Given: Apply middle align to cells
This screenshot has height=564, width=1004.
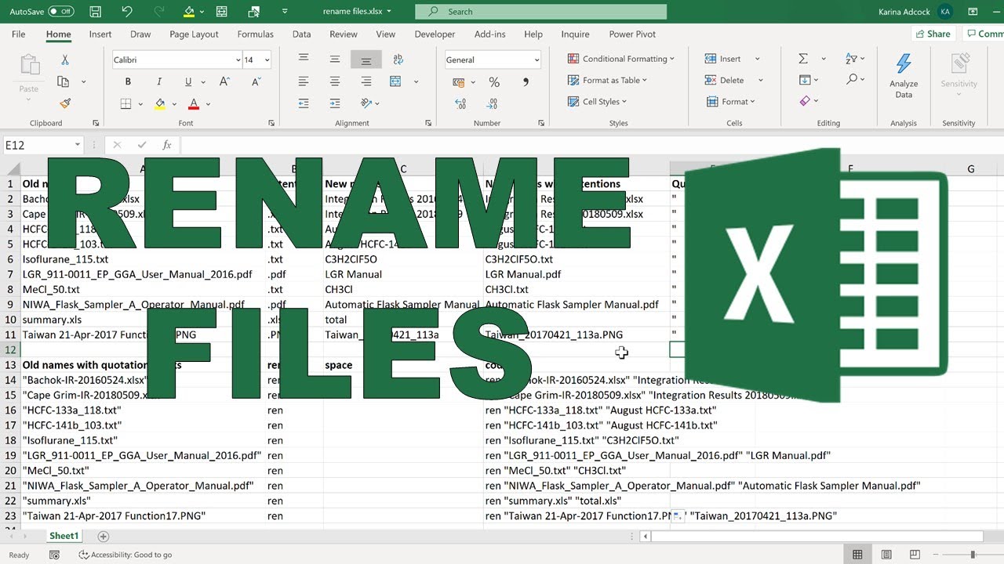Looking at the screenshot, I should pyautogui.click(x=335, y=60).
